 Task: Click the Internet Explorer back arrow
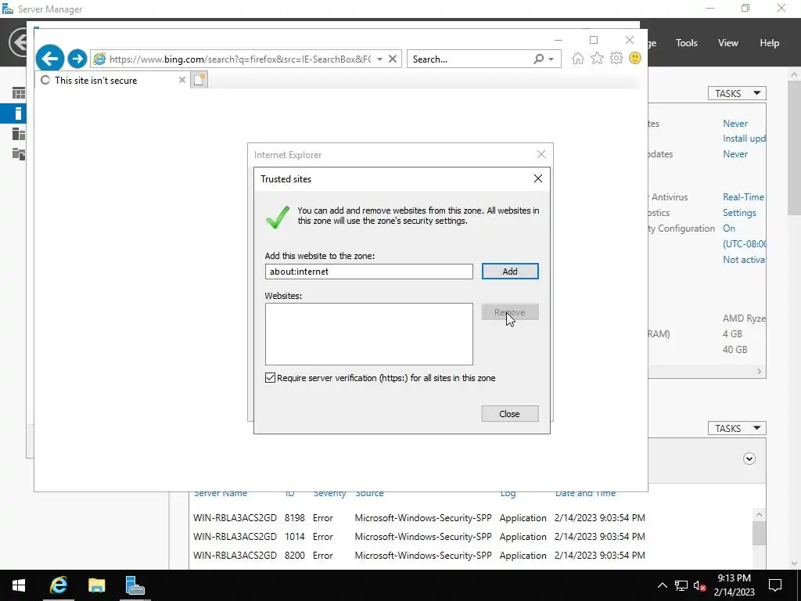tap(49, 59)
